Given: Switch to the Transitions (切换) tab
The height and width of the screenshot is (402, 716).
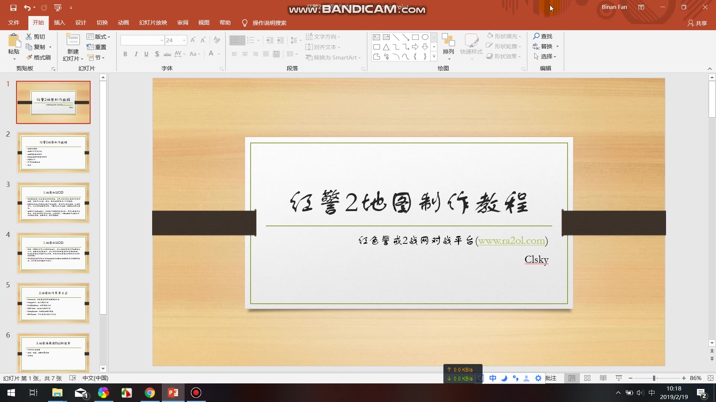Looking at the screenshot, I should (x=102, y=23).
